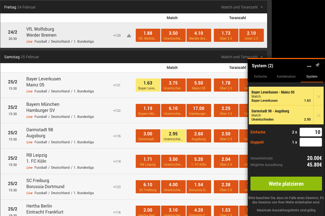Choose Über 3.5 at 2.38
The width and height of the screenshot is (325, 216).
226,187
